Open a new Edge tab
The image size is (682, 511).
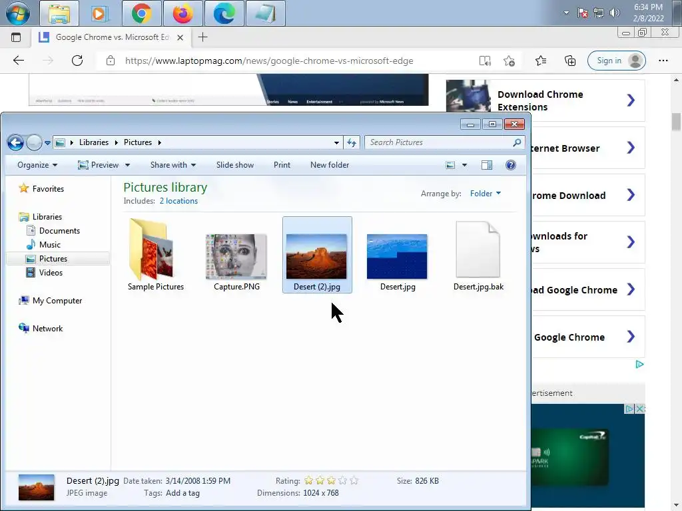pos(202,37)
